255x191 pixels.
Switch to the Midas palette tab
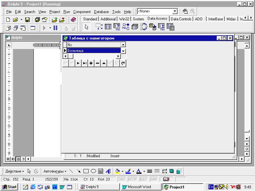click(231, 19)
